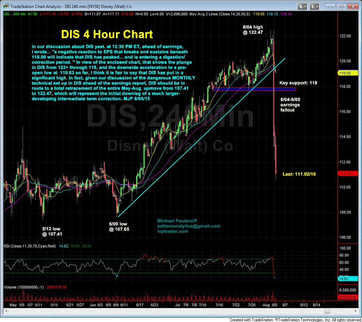
Task: Select the 'DIS 4 Hour Chart' title annotation
Action: (107, 34)
